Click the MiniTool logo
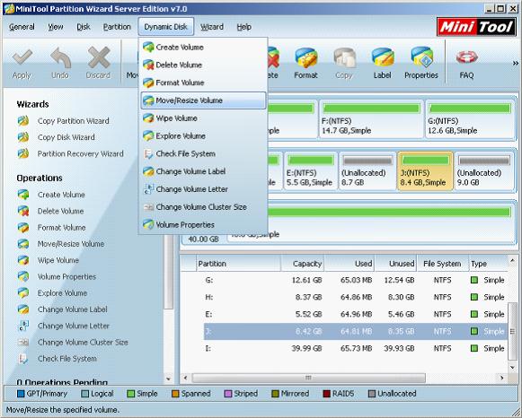The width and height of the screenshot is (522, 418). coord(476,27)
